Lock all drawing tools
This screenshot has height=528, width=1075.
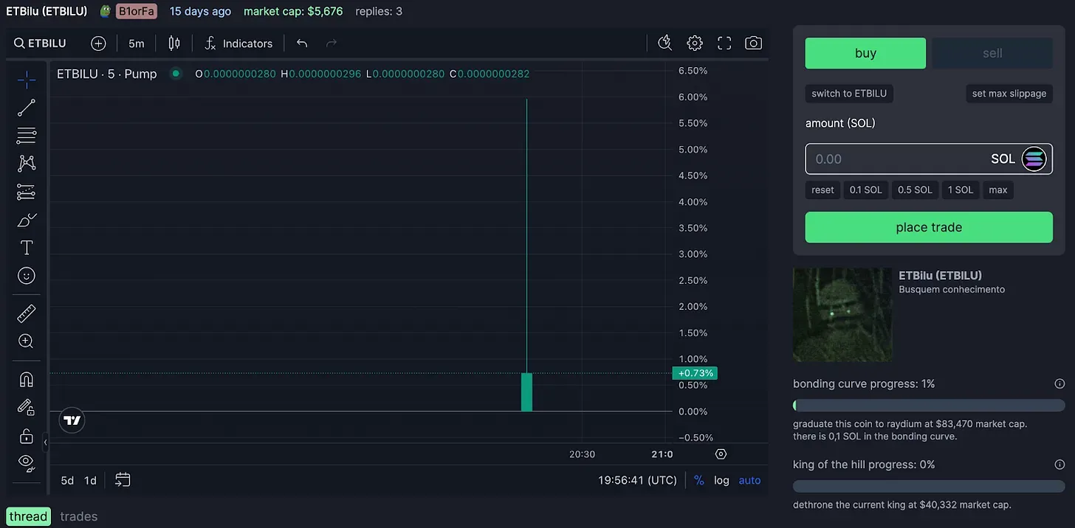(x=27, y=435)
